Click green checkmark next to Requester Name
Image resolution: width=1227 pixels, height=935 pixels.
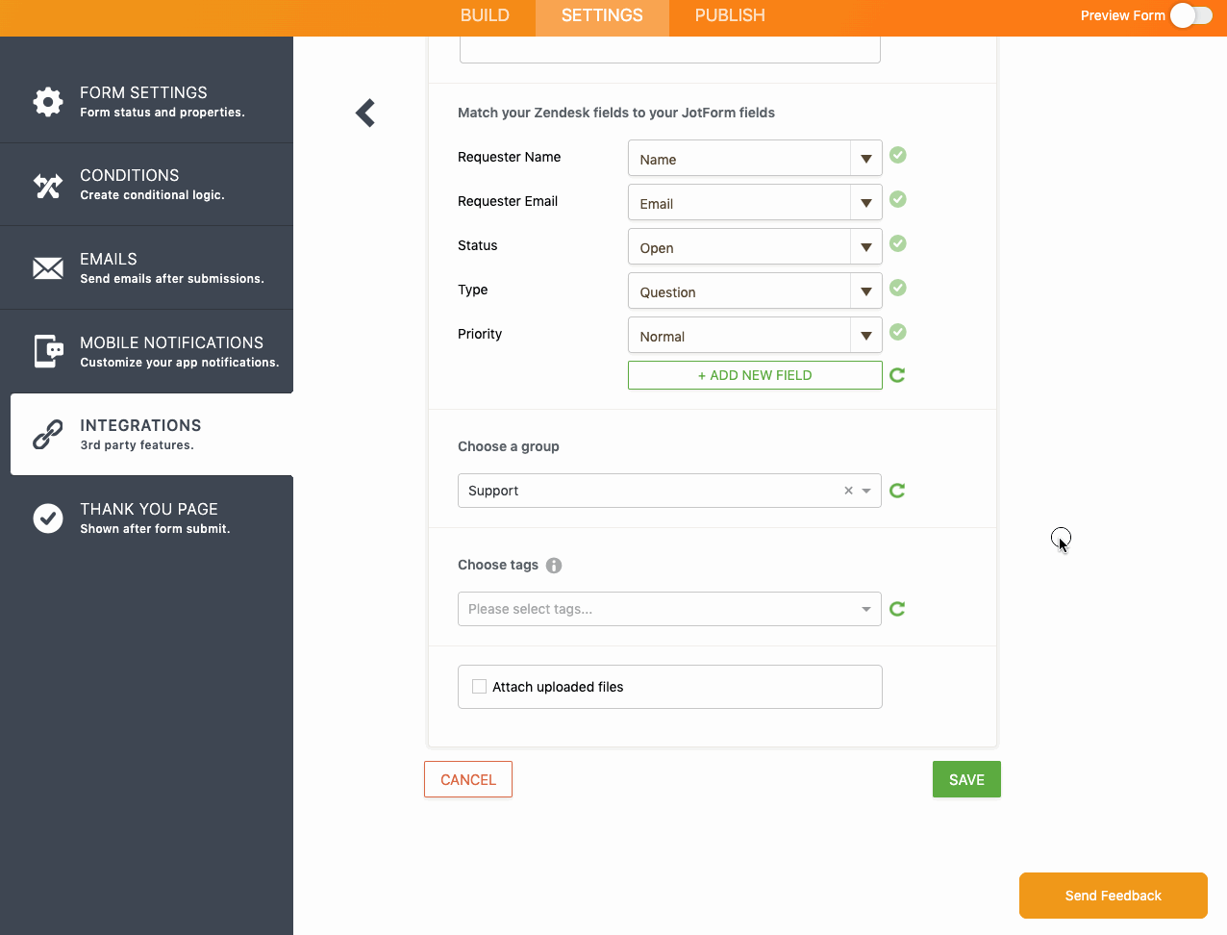[898, 155]
